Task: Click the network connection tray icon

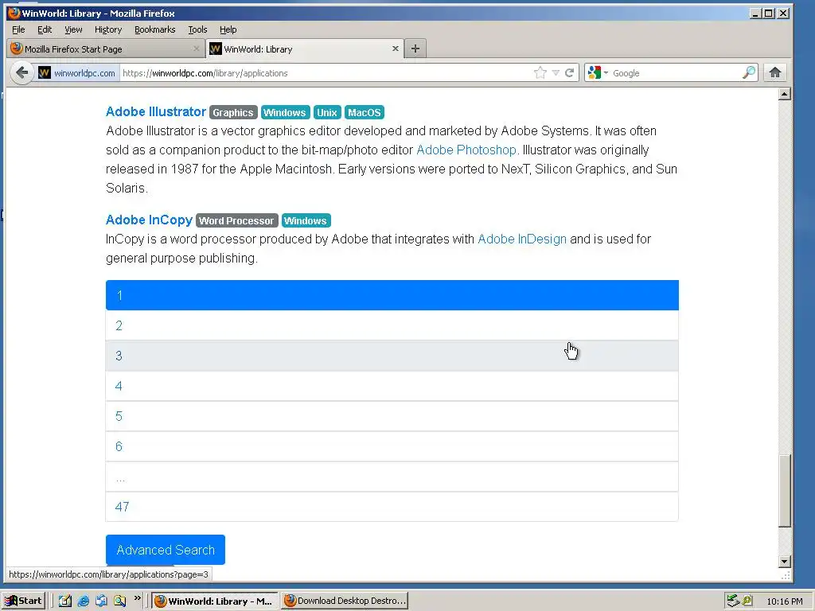Action: pyautogui.click(x=733, y=601)
